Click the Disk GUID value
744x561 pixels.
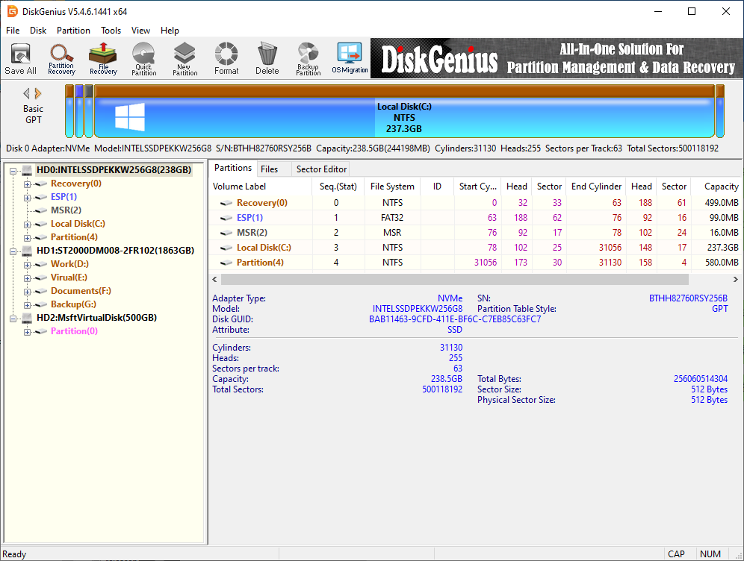click(x=455, y=319)
